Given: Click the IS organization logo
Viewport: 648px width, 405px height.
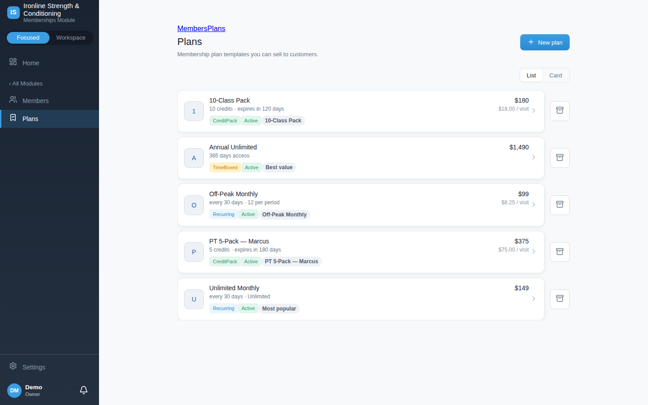Looking at the screenshot, I should click(13, 13).
